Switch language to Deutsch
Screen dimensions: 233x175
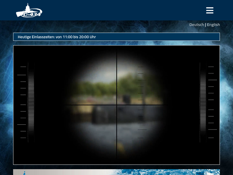(x=197, y=25)
